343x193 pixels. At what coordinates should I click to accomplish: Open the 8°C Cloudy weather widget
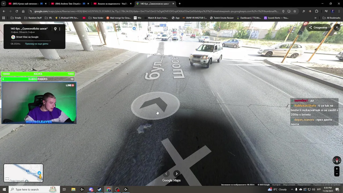tap(277, 190)
